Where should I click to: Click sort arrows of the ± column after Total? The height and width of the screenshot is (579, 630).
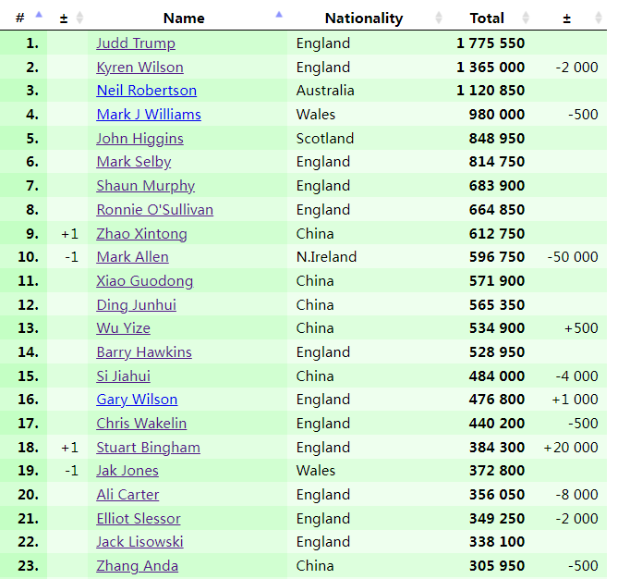point(598,18)
